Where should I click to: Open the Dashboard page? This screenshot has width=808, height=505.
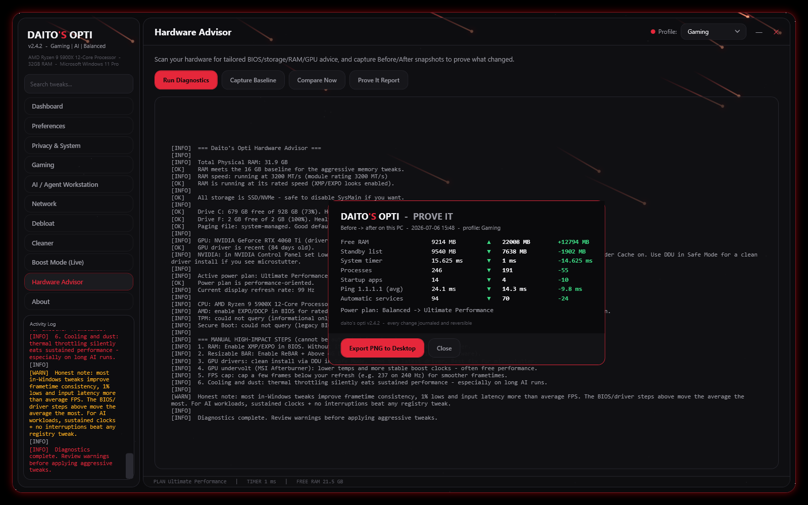click(79, 107)
